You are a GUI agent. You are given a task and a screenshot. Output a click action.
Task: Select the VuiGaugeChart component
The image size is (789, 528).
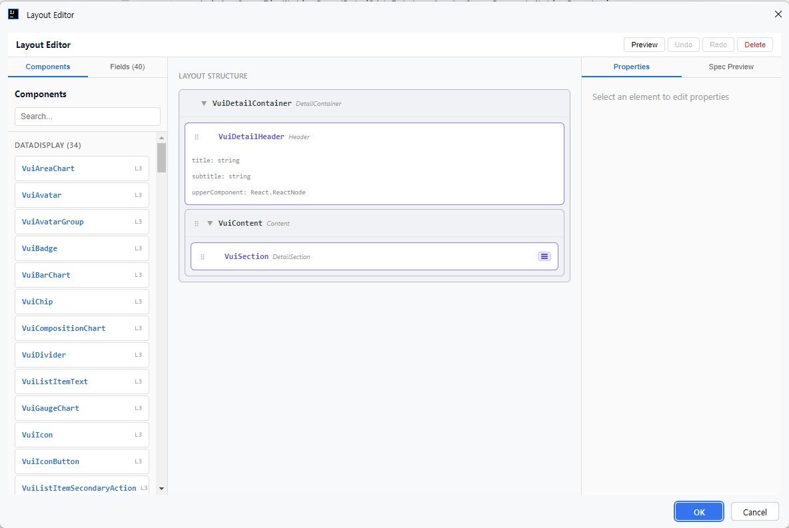click(82, 408)
